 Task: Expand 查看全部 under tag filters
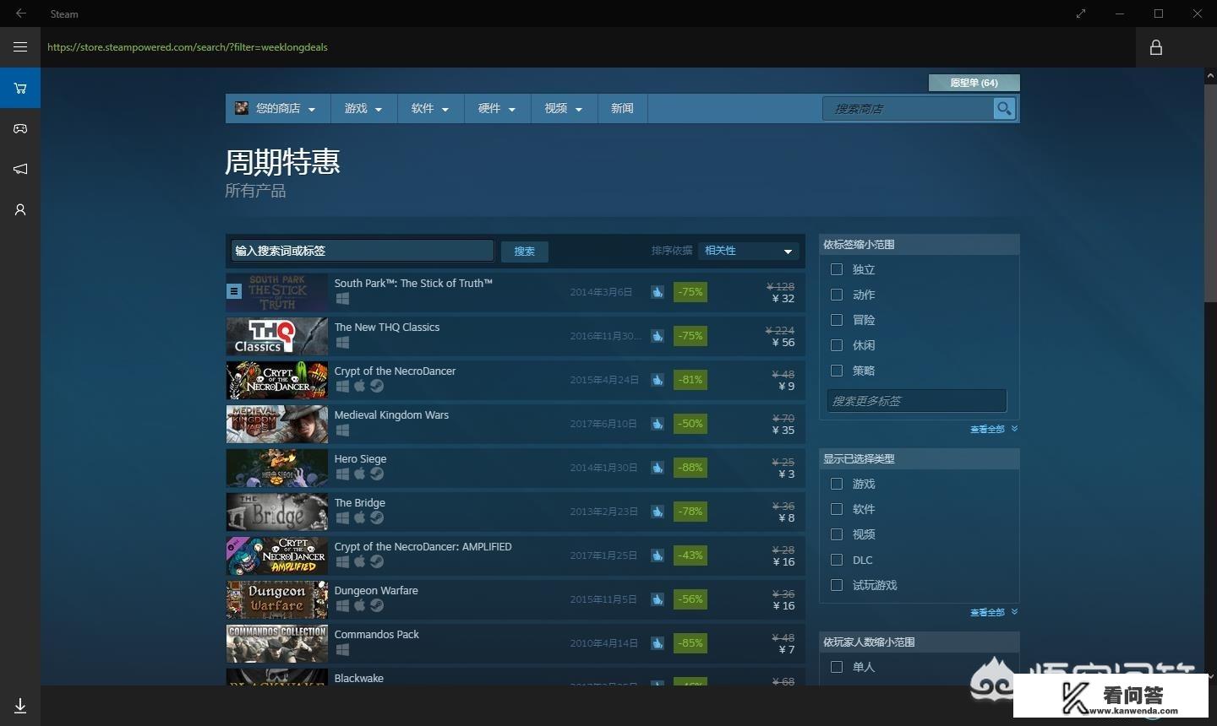click(x=994, y=429)
